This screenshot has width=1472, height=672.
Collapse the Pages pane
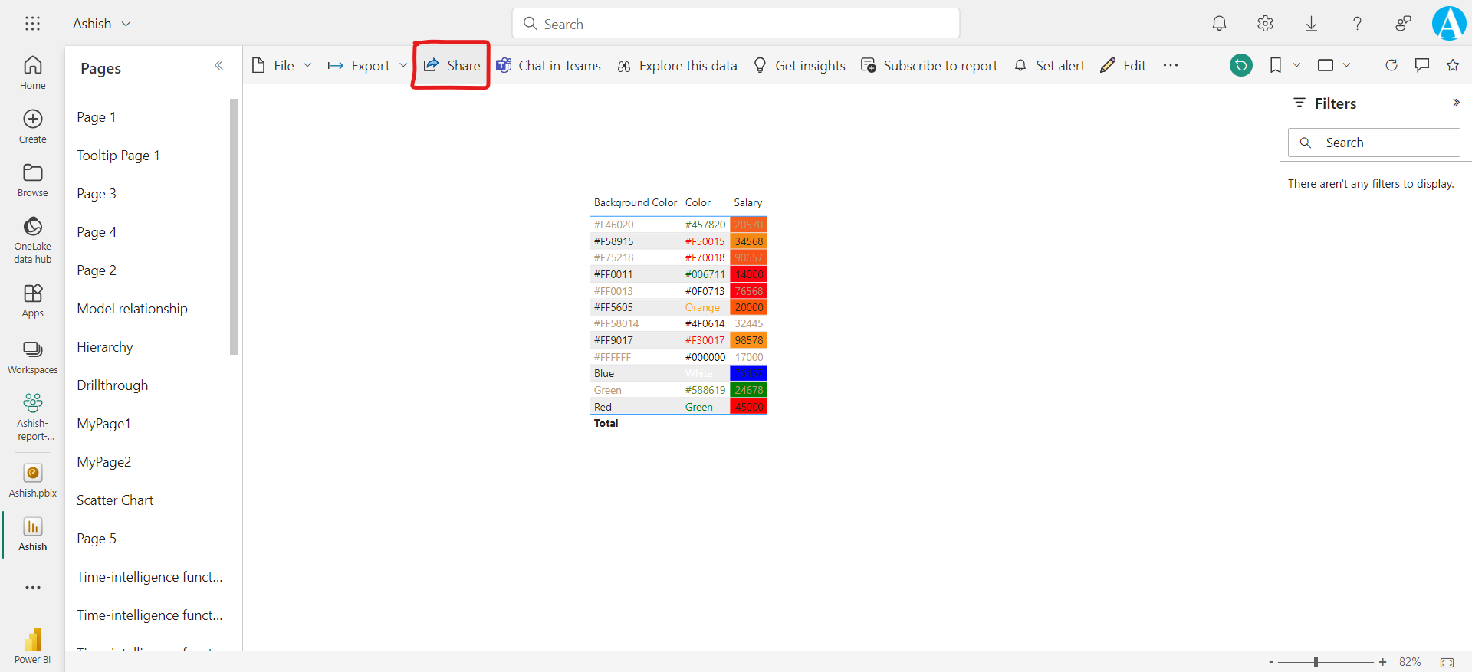[219, 66]
